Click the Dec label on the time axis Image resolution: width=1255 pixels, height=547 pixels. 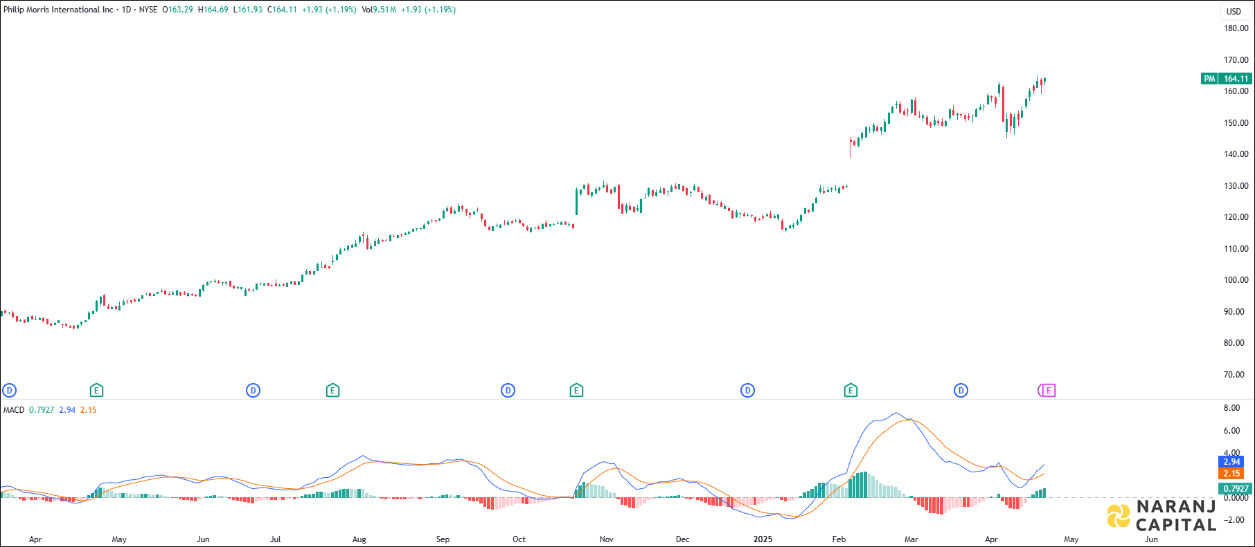(683, 539)
